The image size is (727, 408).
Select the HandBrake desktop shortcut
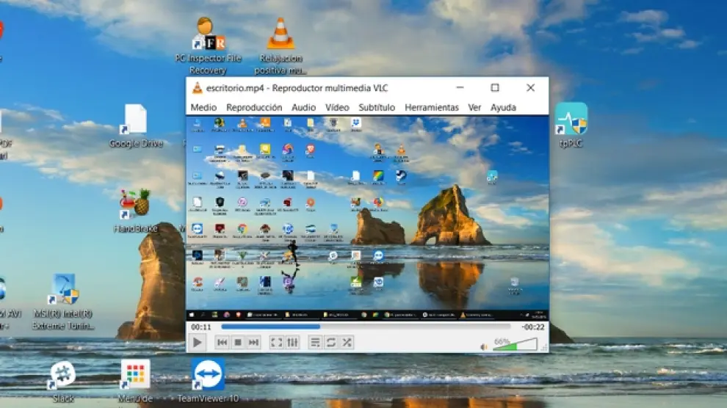click(134, 205)
